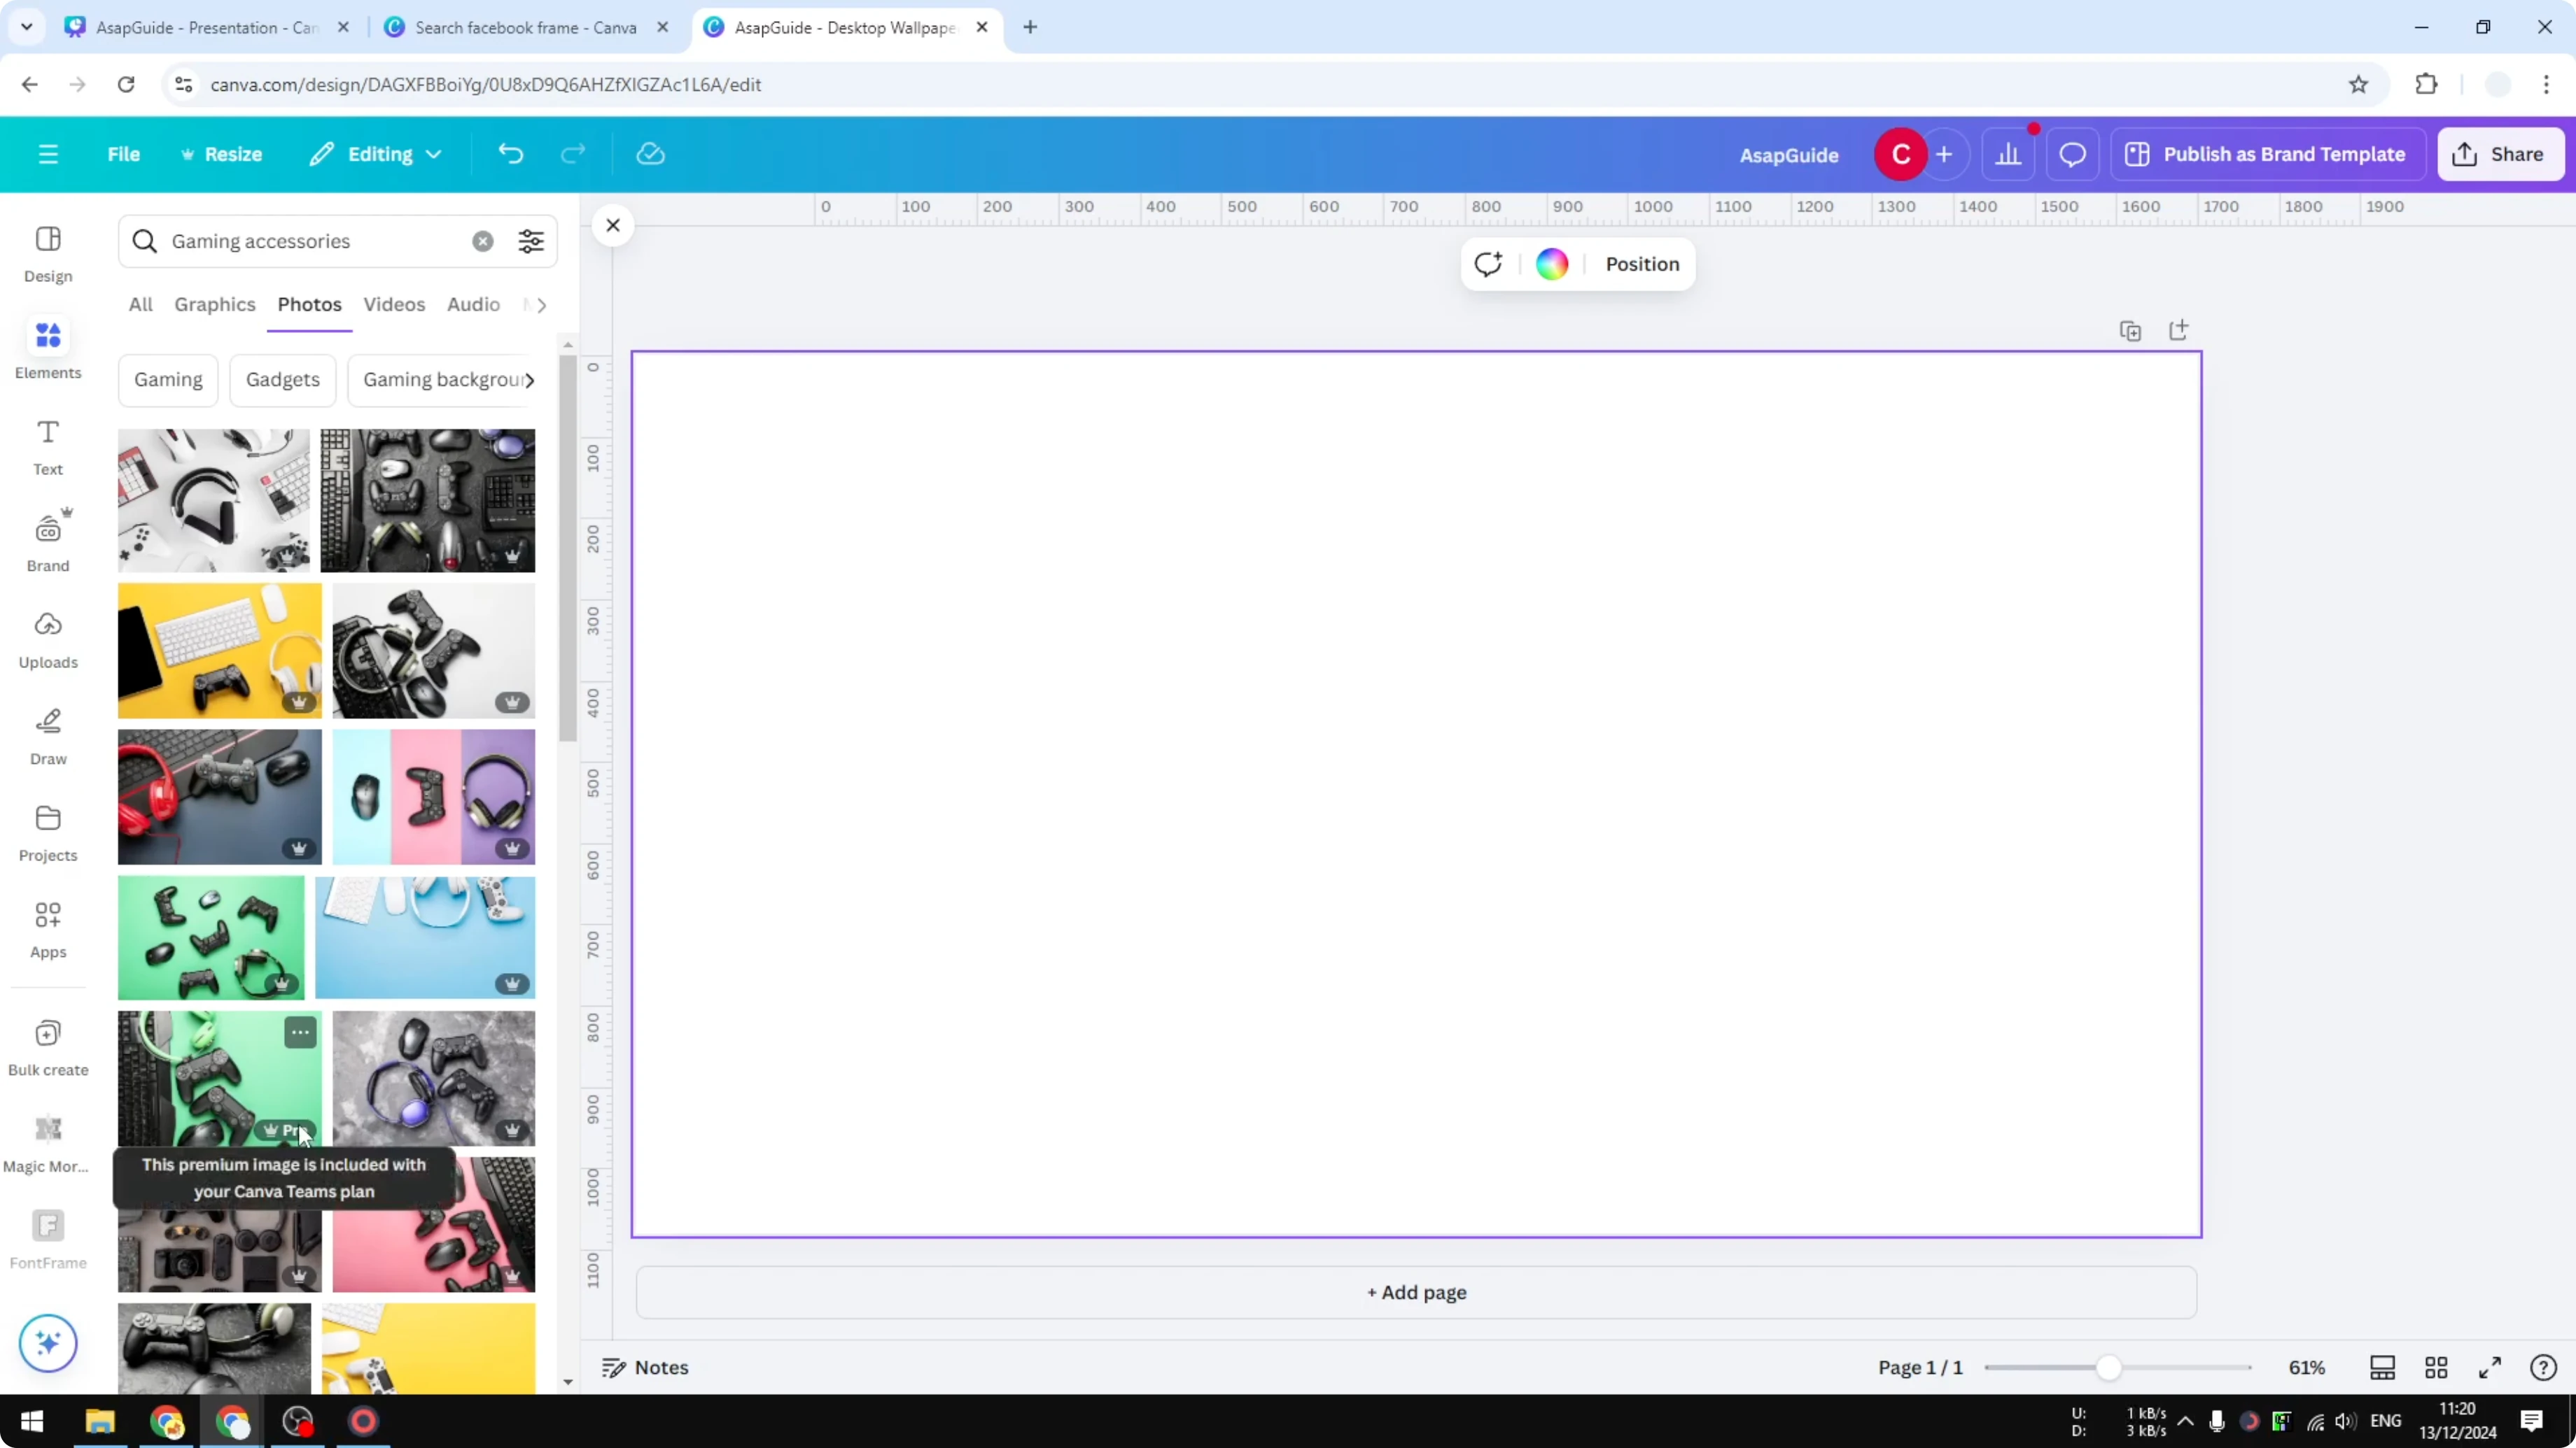Toggle grid view in the status bar
Image resolution: width=2576 pixels, height=1448 pixels.
point(2436,1367)
